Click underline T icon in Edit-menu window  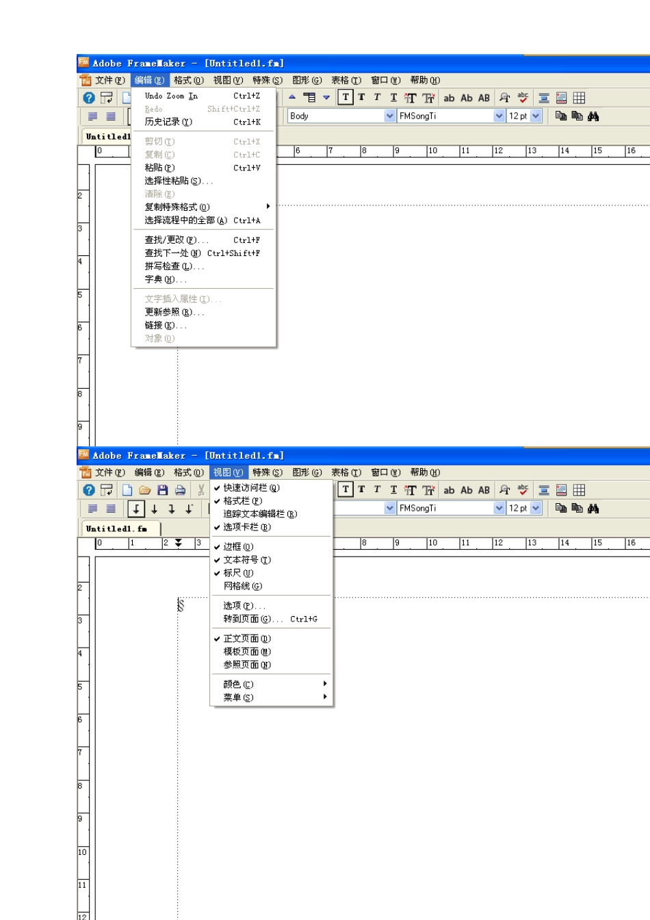(393, 97)
